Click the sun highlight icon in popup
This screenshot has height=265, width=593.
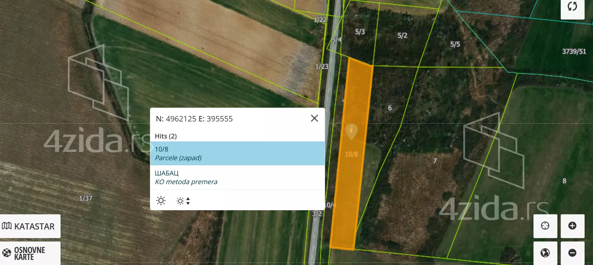[161, 200]
